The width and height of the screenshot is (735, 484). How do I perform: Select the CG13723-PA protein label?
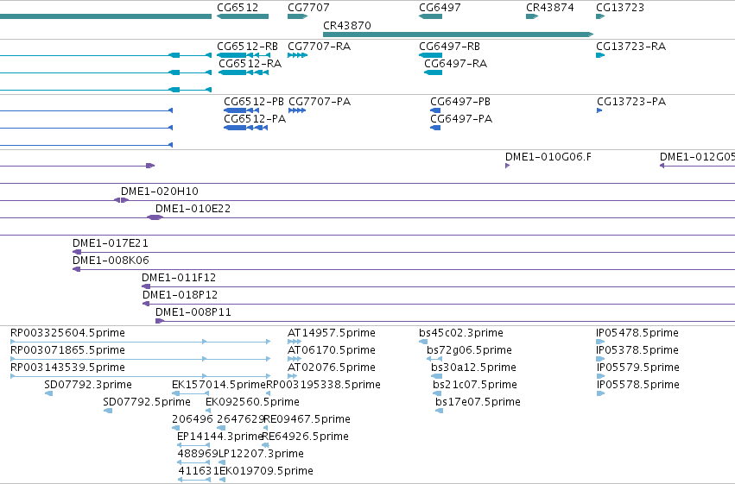631,102
